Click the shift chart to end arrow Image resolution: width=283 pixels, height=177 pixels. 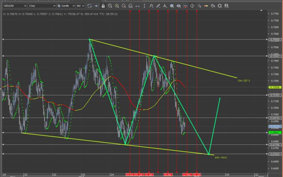point(96,6)
